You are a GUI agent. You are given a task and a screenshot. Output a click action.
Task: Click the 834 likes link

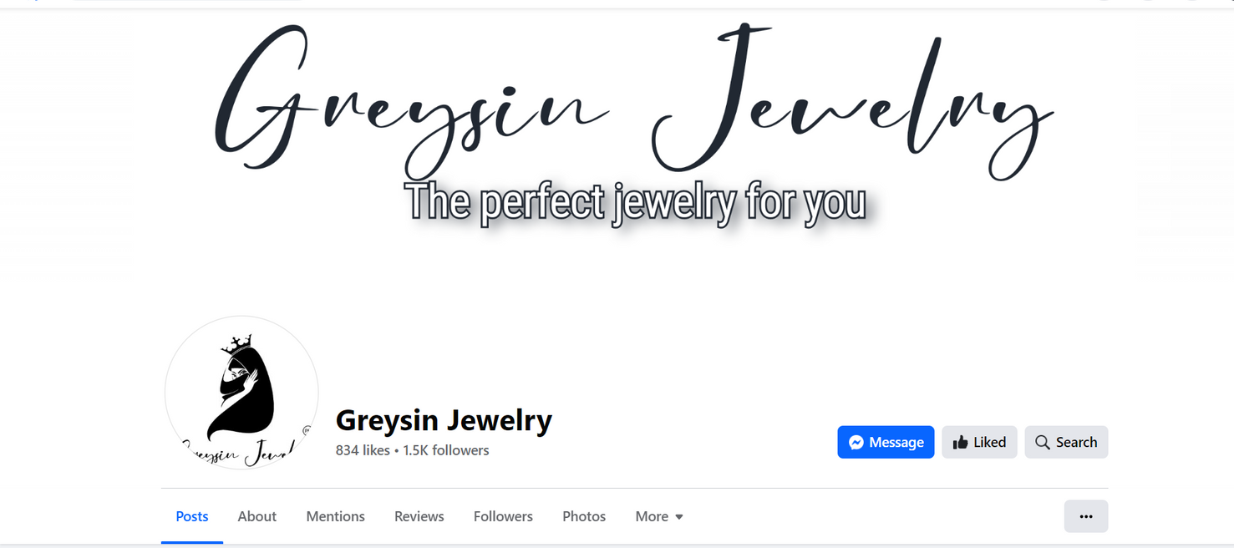(x=363, y=450)
